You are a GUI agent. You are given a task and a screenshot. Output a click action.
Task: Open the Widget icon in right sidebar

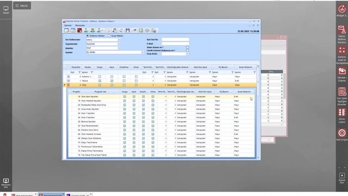[x=342, y=9]
